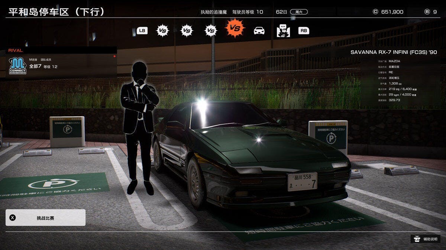Screen dimensions: 446x250
Task: Click the 涡轮增压 turbo intake value
Action: coord(394,78)
